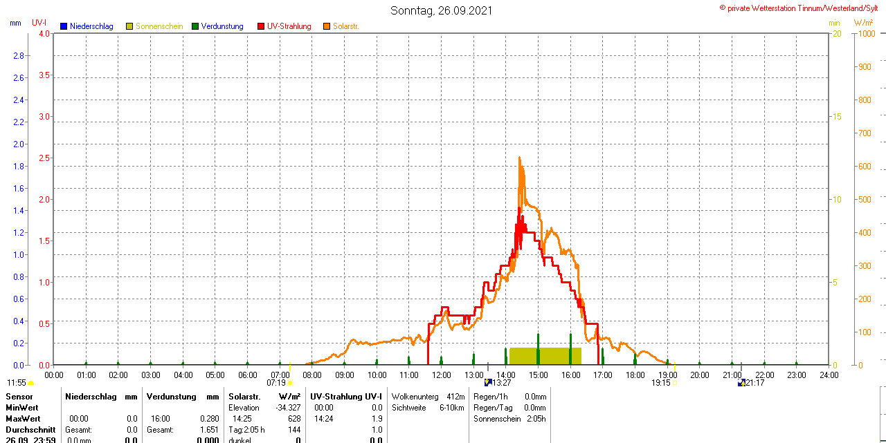
Task: Click the Sonntag, 26.09.2021 chart title
Action: pyautogui.click(x=442, y=10)
